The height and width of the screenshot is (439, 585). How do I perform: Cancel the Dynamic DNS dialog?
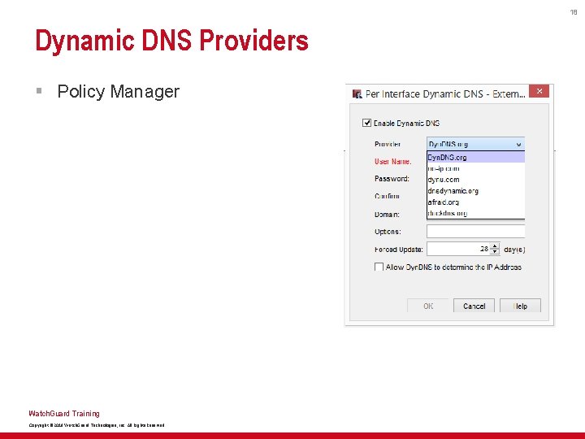pos(474,306)
